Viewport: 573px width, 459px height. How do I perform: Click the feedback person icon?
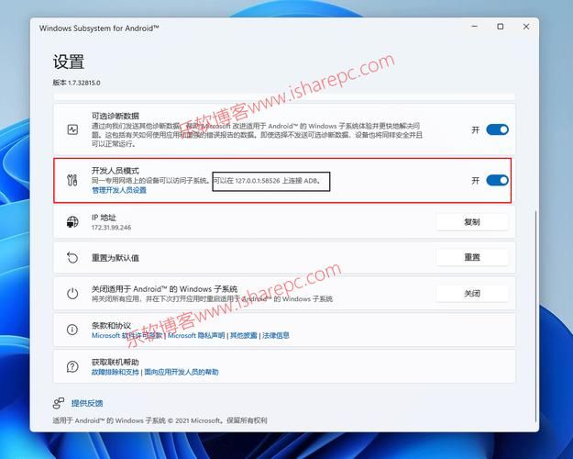click(60, 403)
